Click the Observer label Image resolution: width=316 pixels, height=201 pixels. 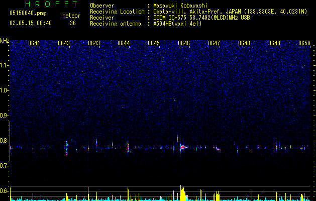click(102, 6)
